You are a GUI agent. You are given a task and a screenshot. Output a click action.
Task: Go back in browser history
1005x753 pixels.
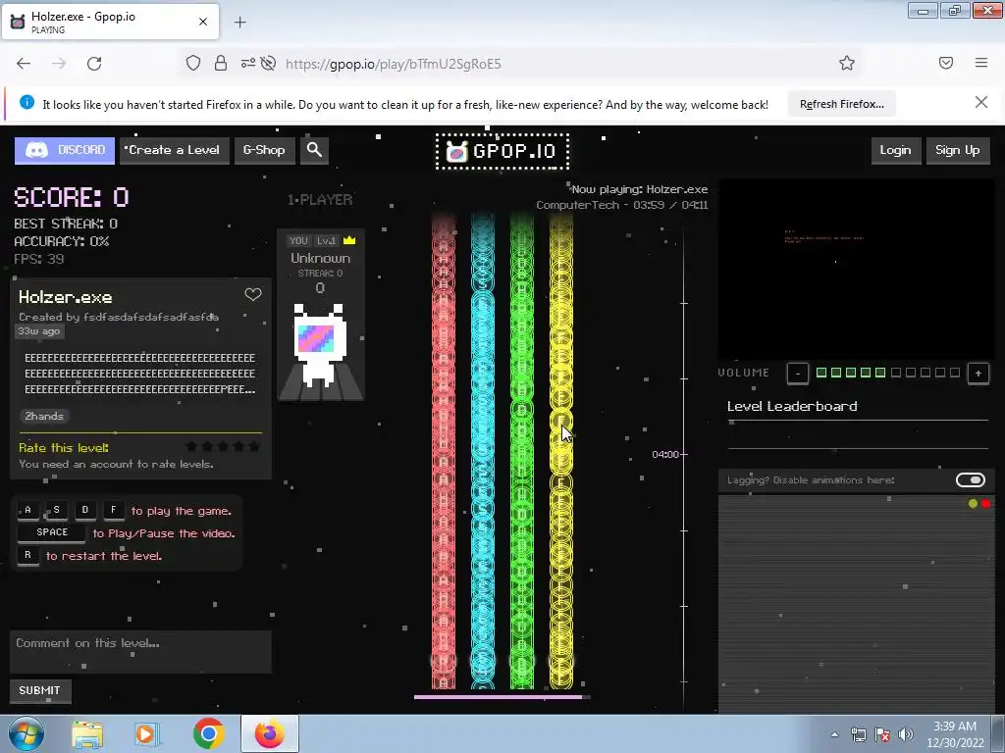[24, 64]
